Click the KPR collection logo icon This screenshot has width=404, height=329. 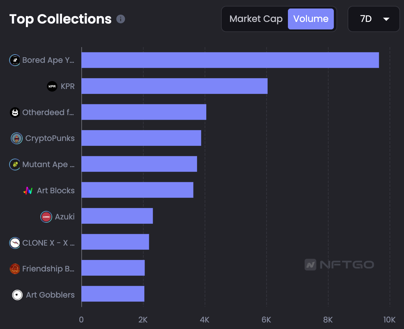pos(52,86)
